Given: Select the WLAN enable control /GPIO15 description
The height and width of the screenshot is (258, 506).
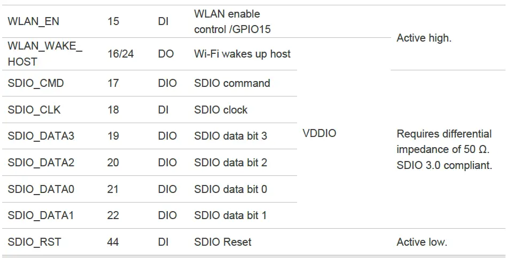Looking at the screenshot, I should (x=232, y=22).
